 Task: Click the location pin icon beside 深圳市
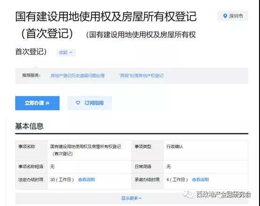coord(225,16)
